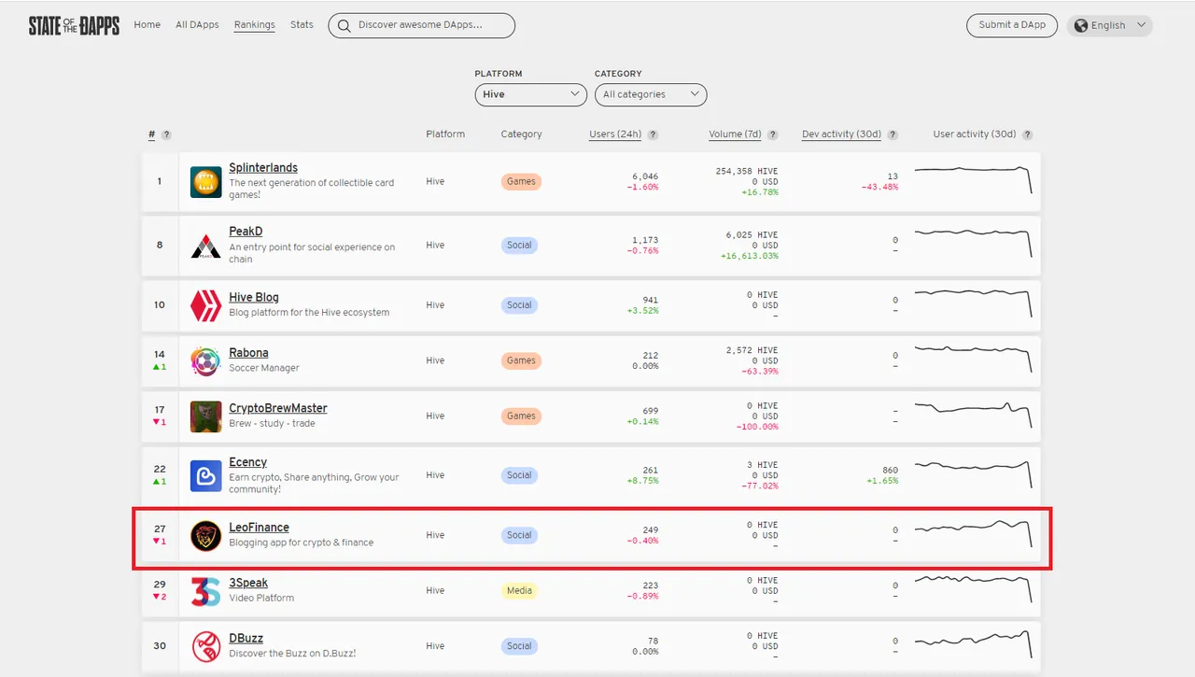Click help icon next to Volume (7d)
1195x677 pixels.
click(x=773, y=134)
